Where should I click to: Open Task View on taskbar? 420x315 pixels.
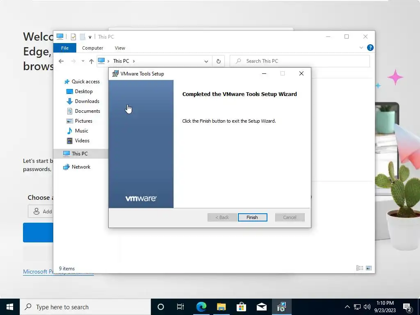pos(180,307)
